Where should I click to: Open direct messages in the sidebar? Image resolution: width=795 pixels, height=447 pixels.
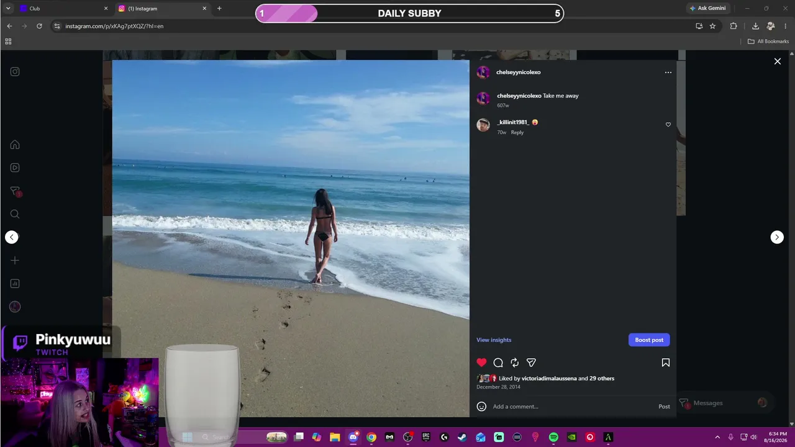coord(15,191)
